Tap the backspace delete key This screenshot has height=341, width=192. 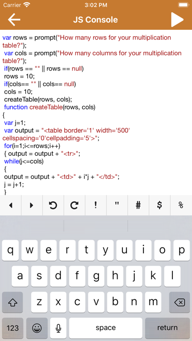tap(179, 302)
